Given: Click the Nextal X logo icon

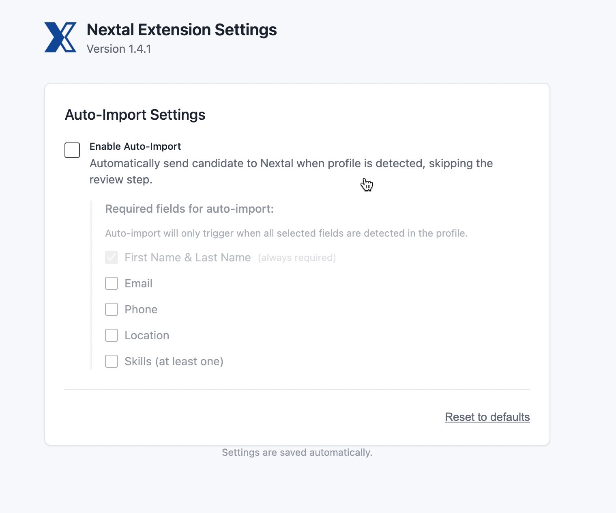Looking at the screenshot, I should click(x=60, y=37).
